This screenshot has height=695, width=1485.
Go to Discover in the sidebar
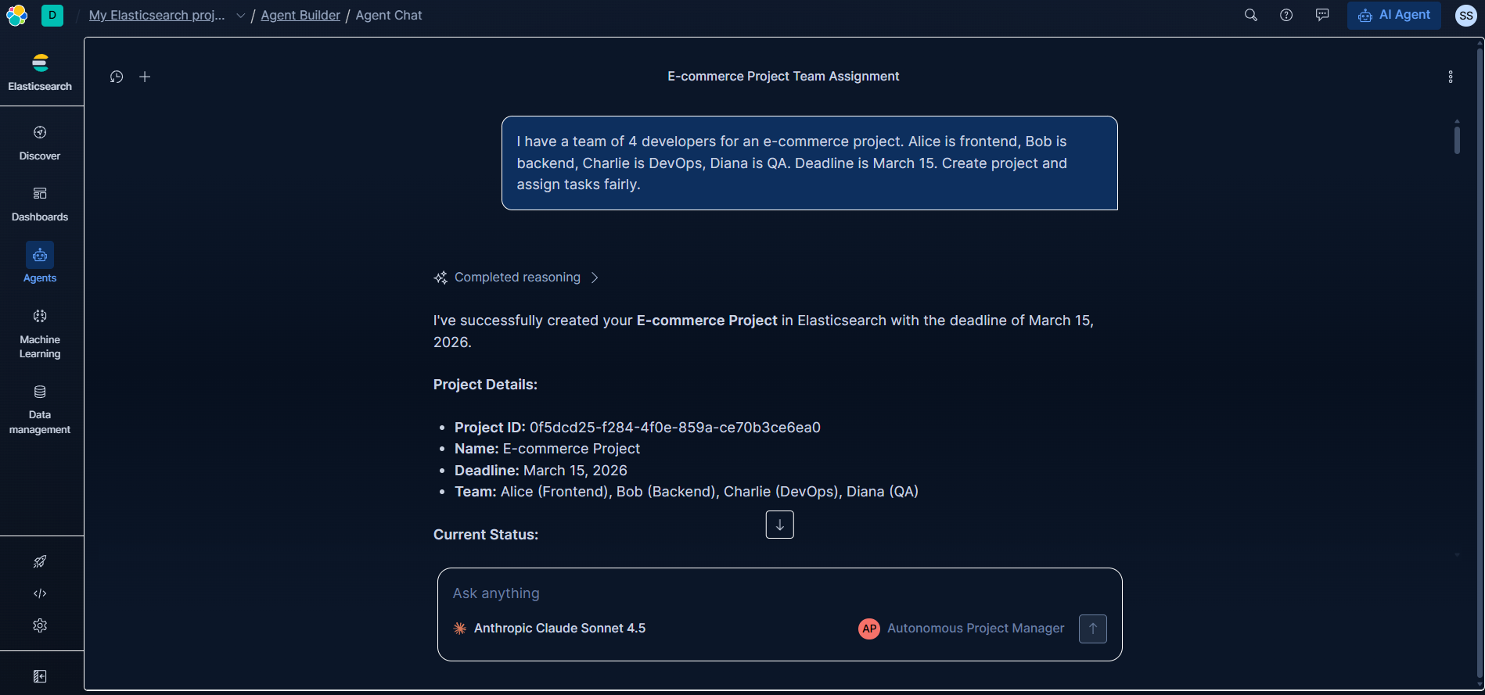[40, 143]
